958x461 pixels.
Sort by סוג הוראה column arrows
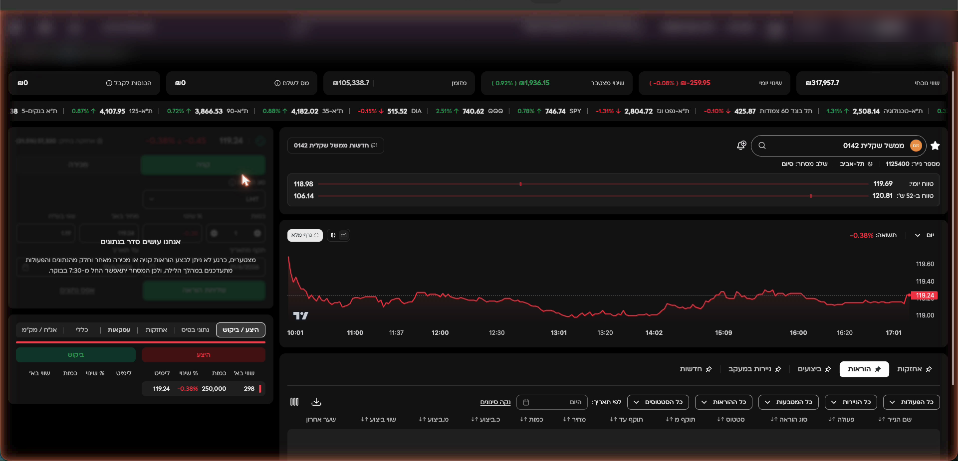point(774,420)
